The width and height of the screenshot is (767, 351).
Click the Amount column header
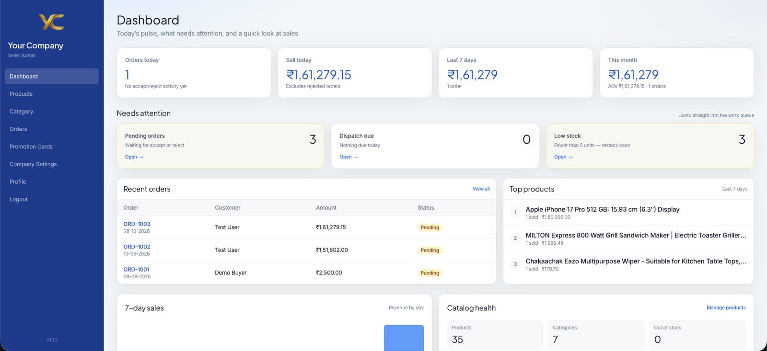pos(326,208)
